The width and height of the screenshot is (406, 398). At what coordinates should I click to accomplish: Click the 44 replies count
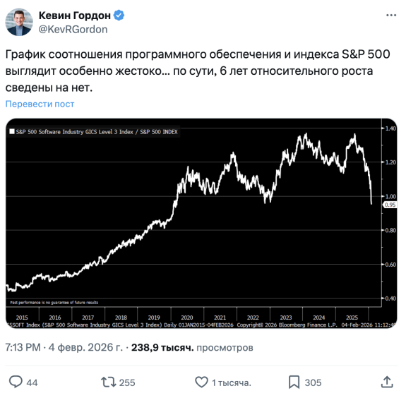click(32, 382)
